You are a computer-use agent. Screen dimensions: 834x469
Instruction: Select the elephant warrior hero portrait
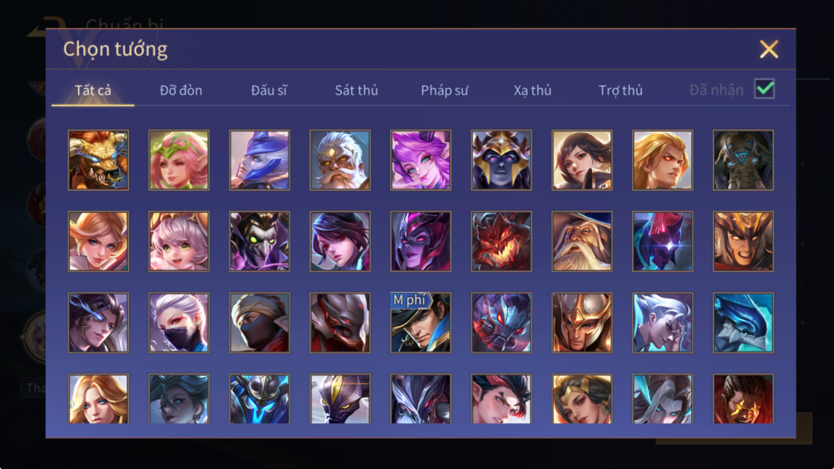point(743,160)
